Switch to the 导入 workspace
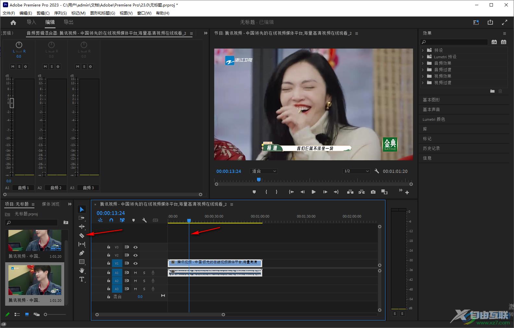The width and height of the screenshot is (514, 328). click(x=31, y=22)
